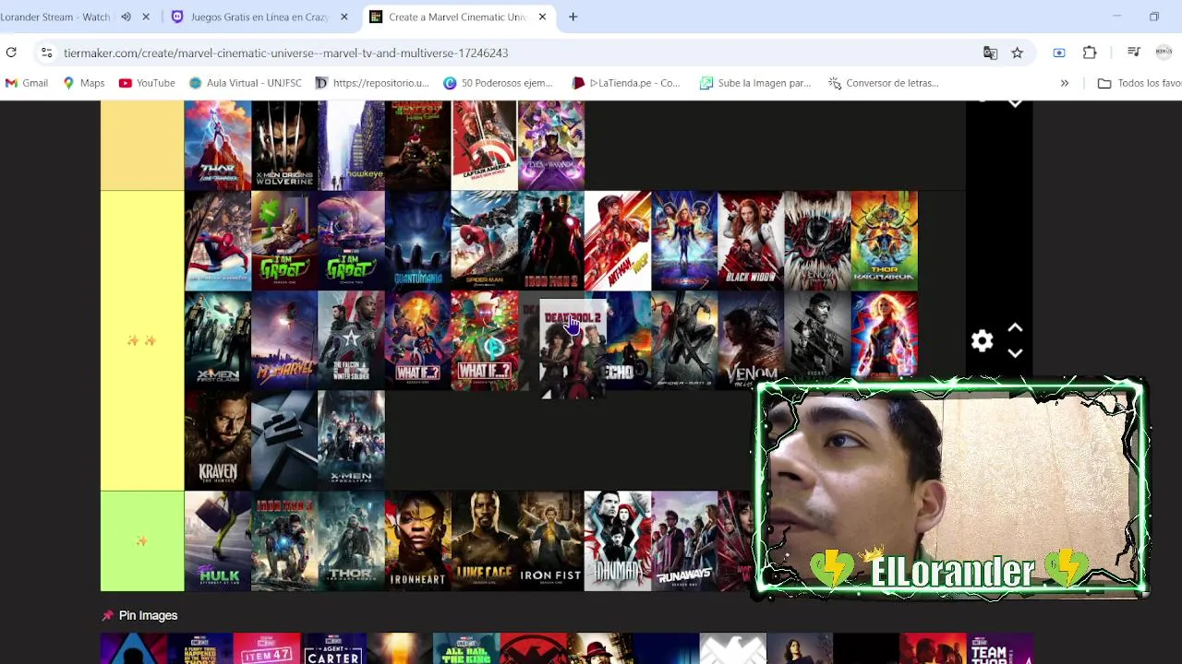Open Aula Virtual - UNJFSC bookmark
Screen dimensions: 1182x664
coord(245,83)
